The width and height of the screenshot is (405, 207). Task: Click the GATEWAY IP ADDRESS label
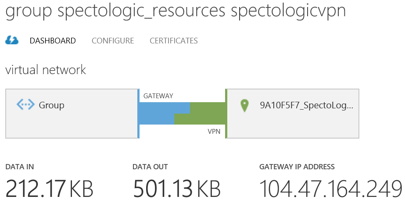297,167
